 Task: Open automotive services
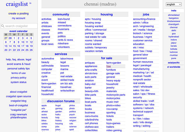tap(48, 58)
